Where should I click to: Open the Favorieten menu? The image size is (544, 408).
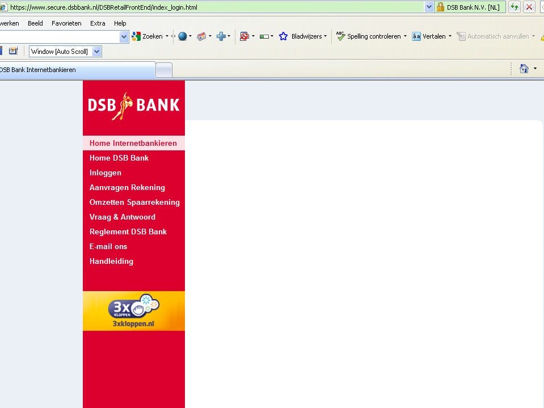[x=66, y=23]
